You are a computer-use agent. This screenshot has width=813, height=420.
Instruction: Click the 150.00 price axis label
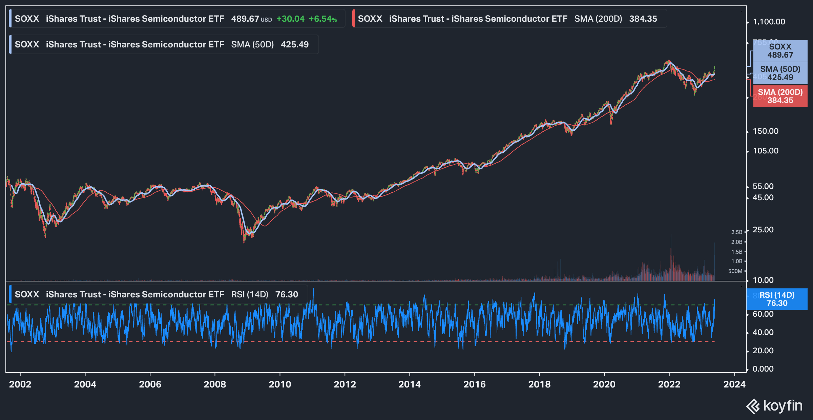coord(765,131)
